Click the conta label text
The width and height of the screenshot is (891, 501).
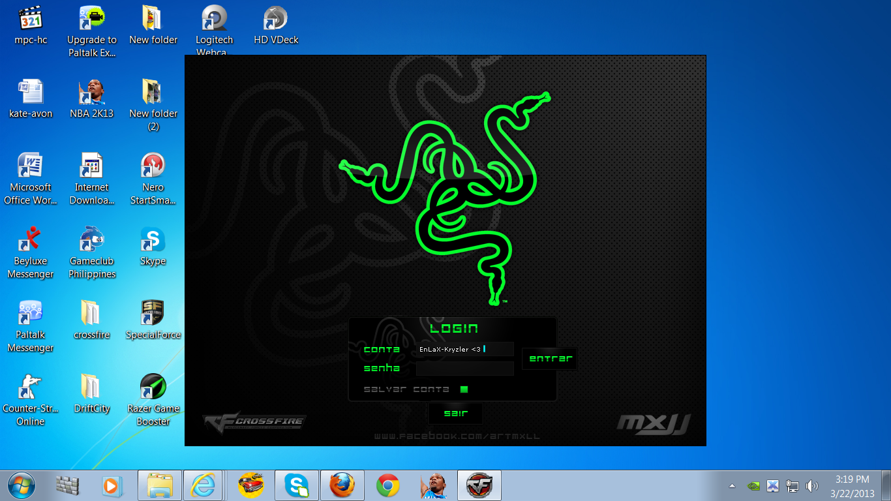coord(382,350)
